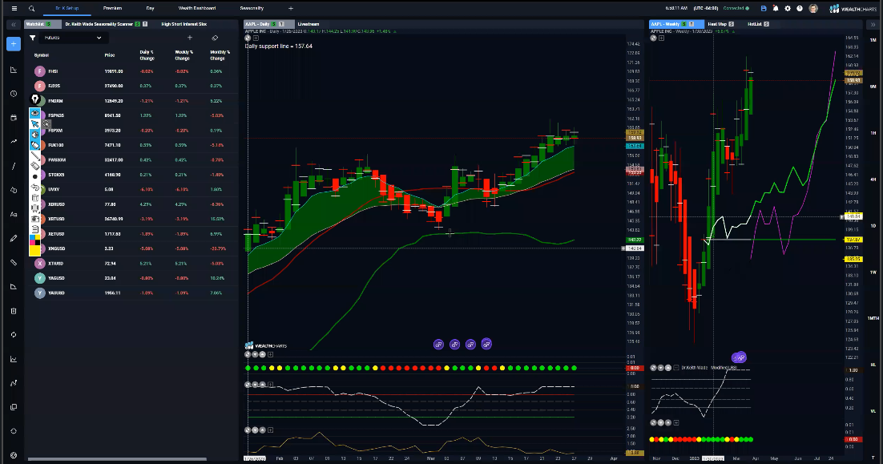This screenshot has height=464, width=883.
Task: Collapse the left panel with double chevron
Action: [14, 24]
